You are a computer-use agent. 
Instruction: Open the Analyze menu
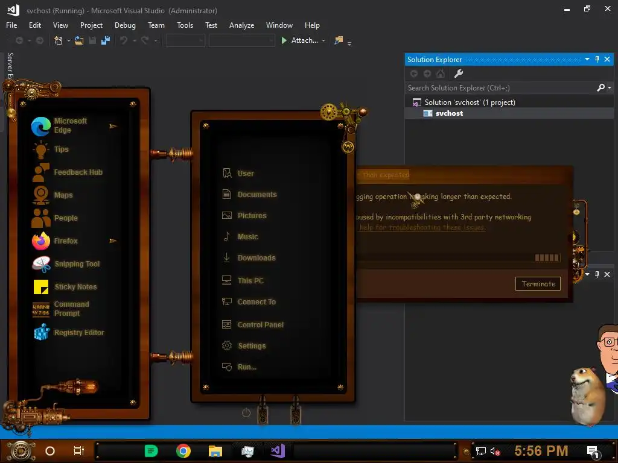click(241, 25)
